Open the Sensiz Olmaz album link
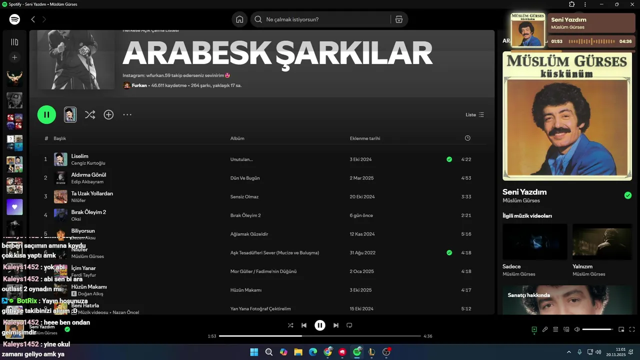Screen dimensions: 640x360 pyautogui.click(x=244, y=197)
